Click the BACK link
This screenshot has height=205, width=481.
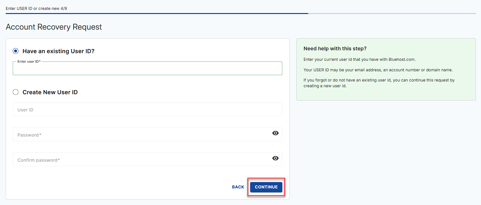pos(238,187)
